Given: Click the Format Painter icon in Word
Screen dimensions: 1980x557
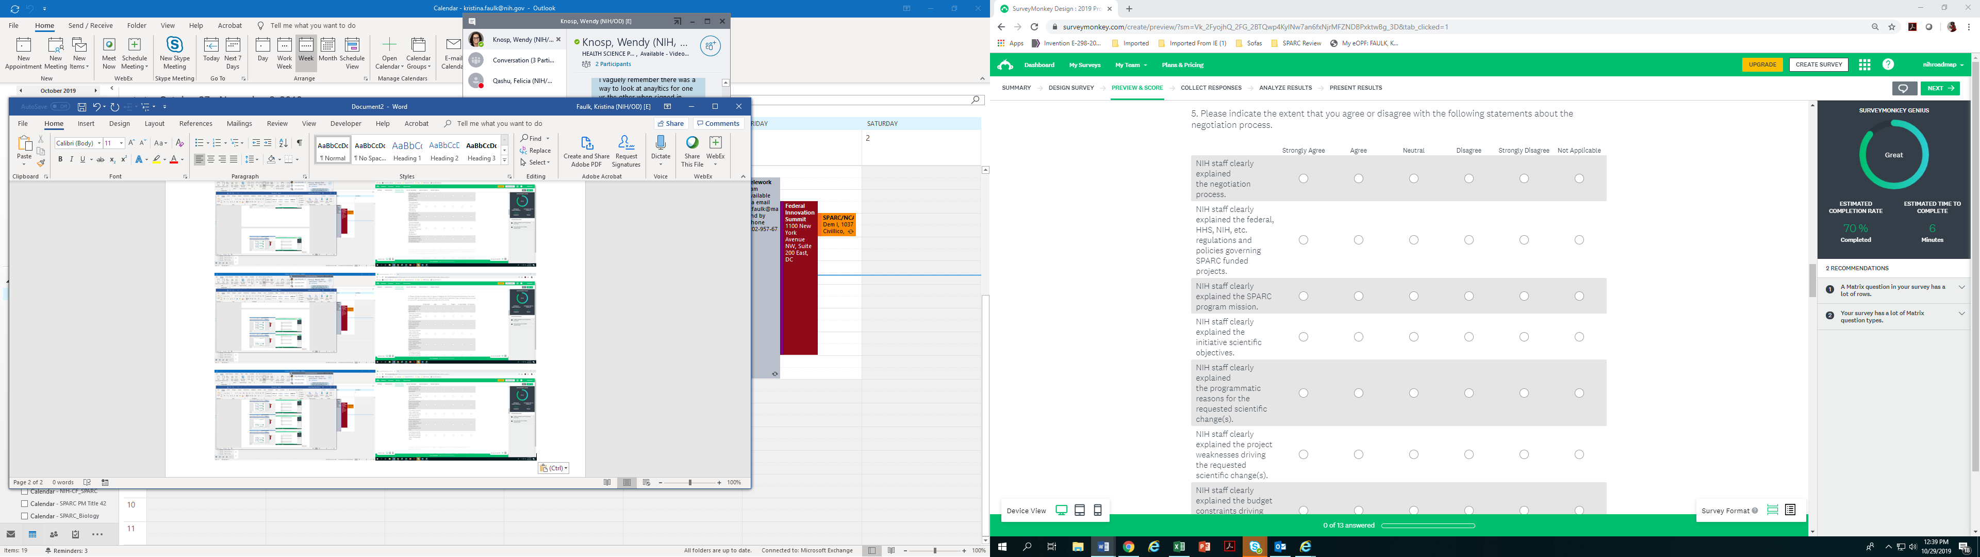Looking at the screenshot, I should [41, 162].
